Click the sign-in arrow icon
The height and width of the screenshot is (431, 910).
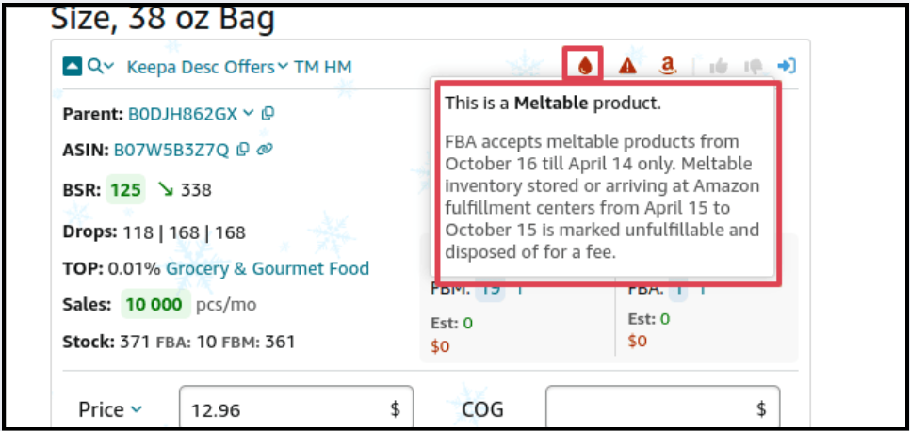(787, 66)
